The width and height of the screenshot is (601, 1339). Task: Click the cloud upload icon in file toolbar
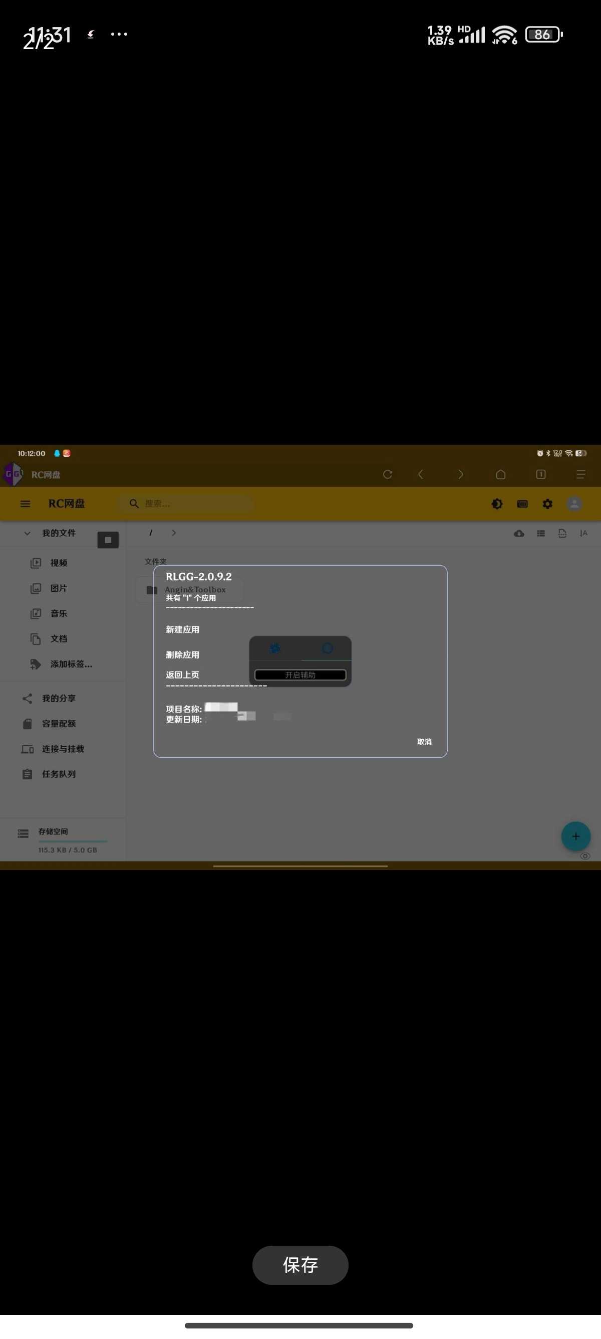(x=519, y=533)
